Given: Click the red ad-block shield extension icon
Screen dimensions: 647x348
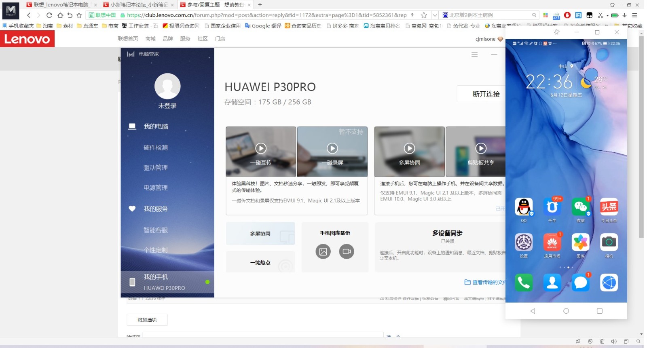Looking at the screenshot, I should coord(567,15).
